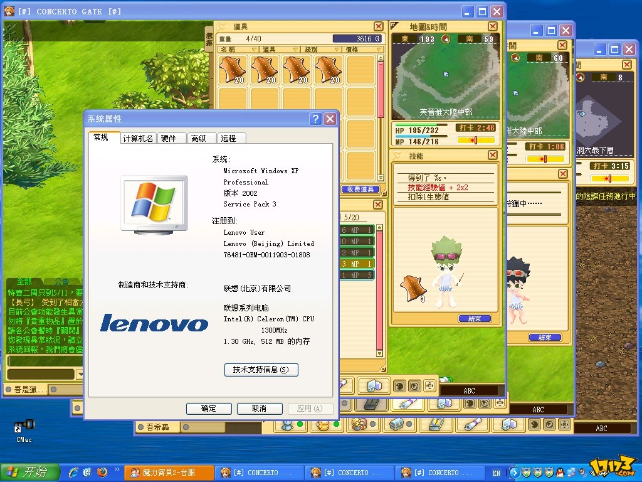Expand the 名稱 column dropdown in the inventory

[255, 50]
